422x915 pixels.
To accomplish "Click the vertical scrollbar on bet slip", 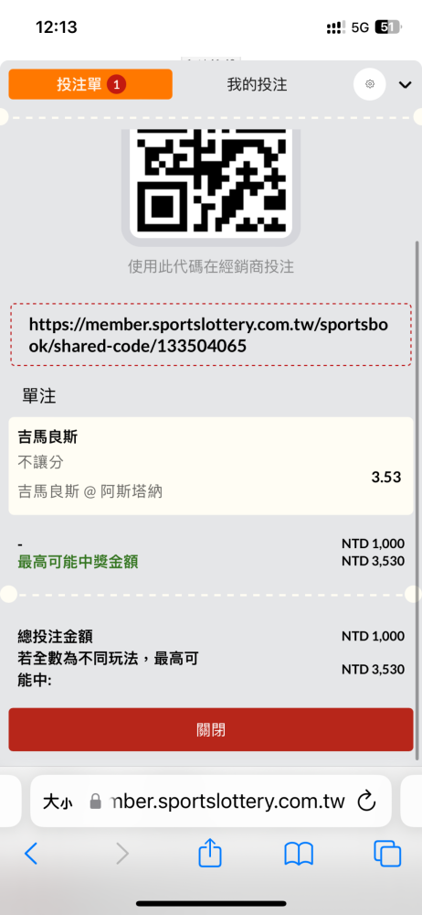I will tap(418, 501).
